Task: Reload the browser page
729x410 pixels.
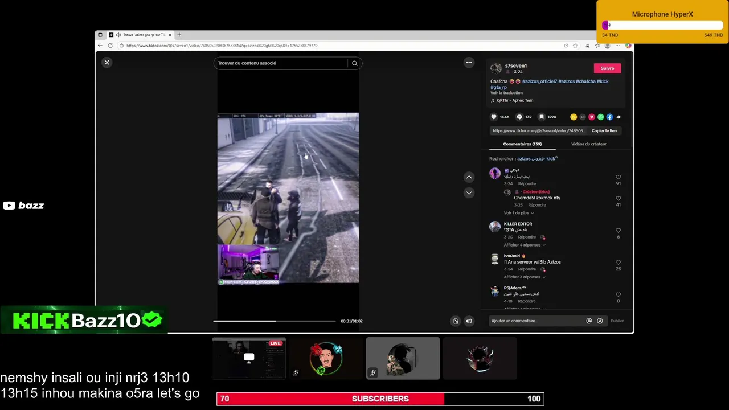Action: pos(110,46)
